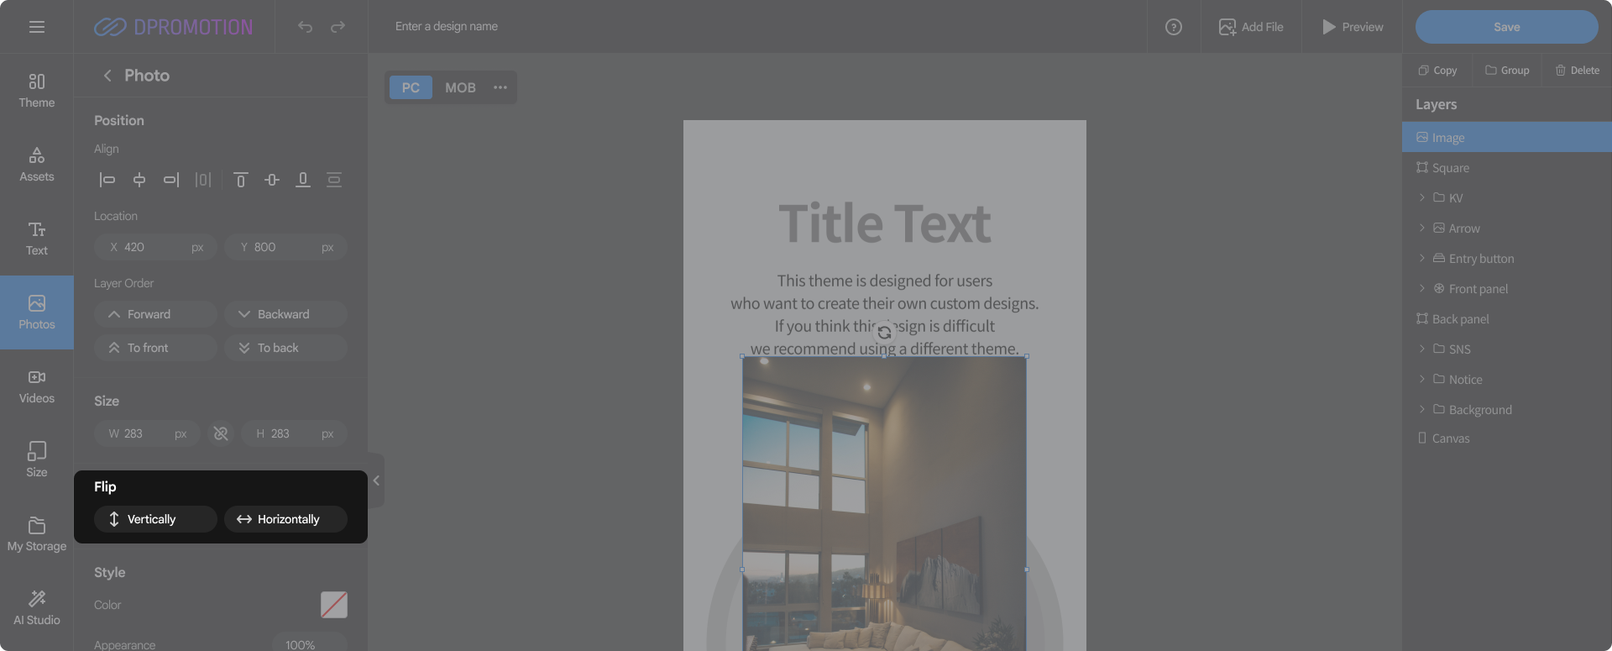Expand the Arrow layer
The image size is (1612, 651).
tap(1422, 228)
